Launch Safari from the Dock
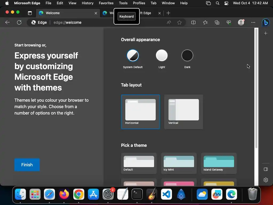 coord(49,194)
